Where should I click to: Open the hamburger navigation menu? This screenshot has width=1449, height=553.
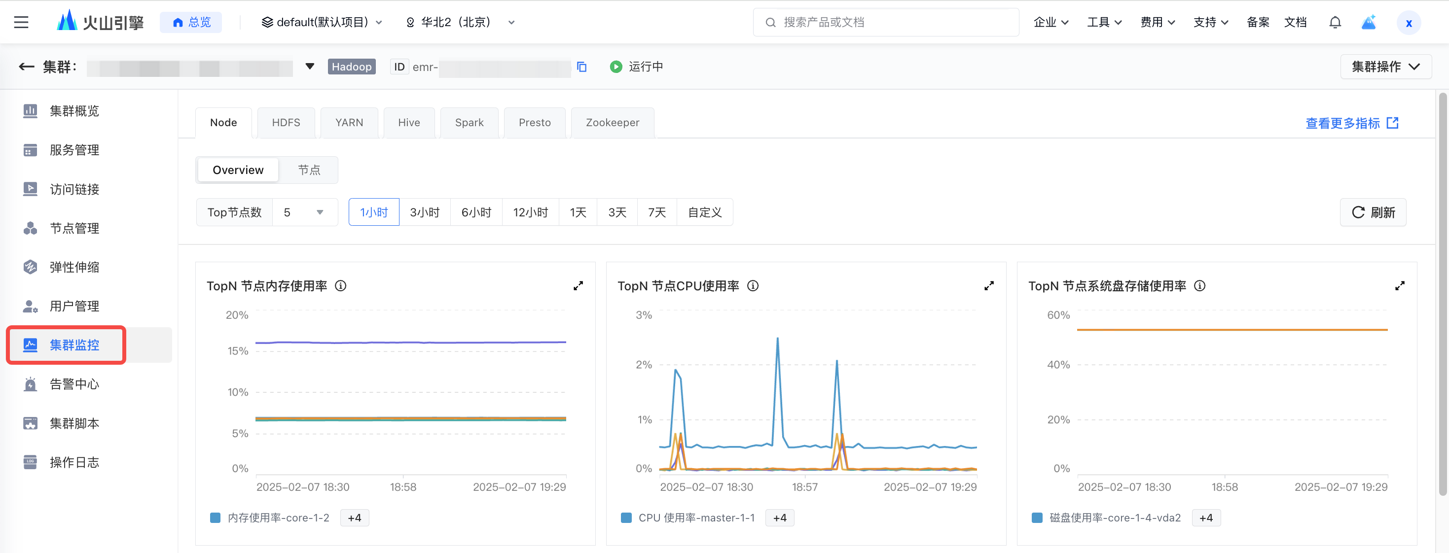(21, 23)
